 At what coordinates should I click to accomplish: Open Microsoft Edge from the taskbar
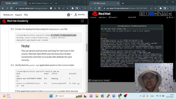point(103,96)
